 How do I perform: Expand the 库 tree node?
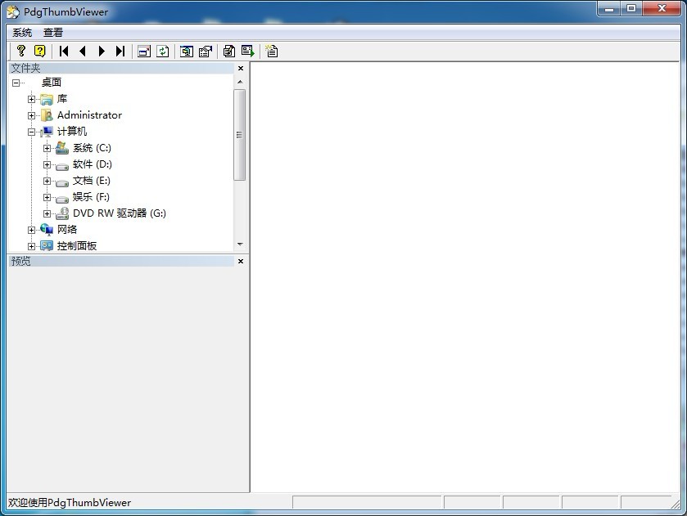[x=31, y=99]
